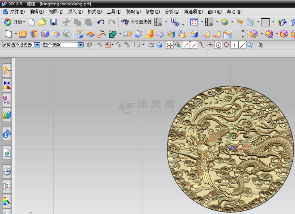
Task: Open the 视图 View menu
Action: [x=56, y=12]
